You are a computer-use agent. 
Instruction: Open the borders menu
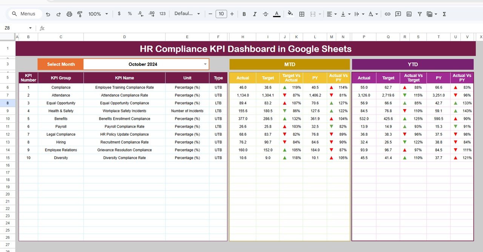pyautogui.click(x=301, y=14)
